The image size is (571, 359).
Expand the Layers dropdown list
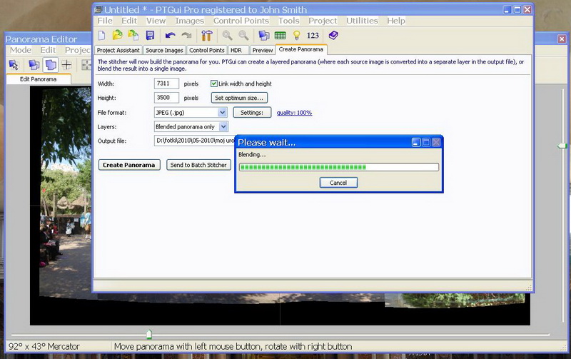223,127
